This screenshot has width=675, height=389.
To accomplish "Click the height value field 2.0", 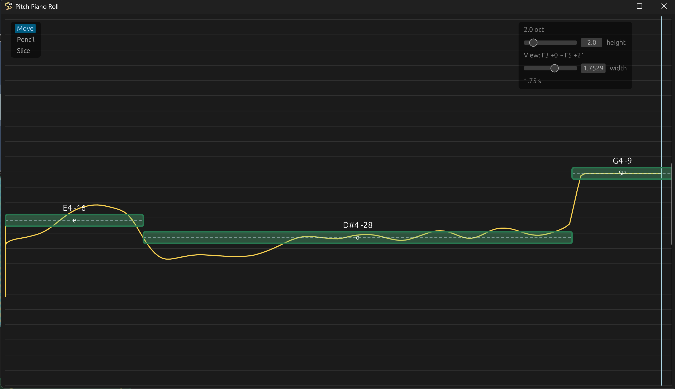I will tap(591, 43).
